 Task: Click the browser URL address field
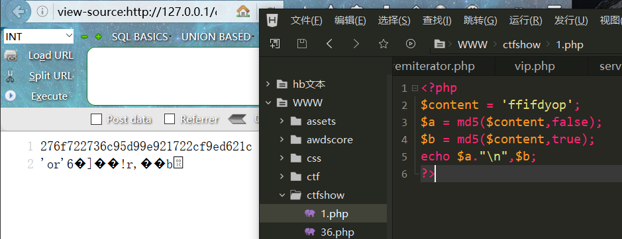point(136,12)
